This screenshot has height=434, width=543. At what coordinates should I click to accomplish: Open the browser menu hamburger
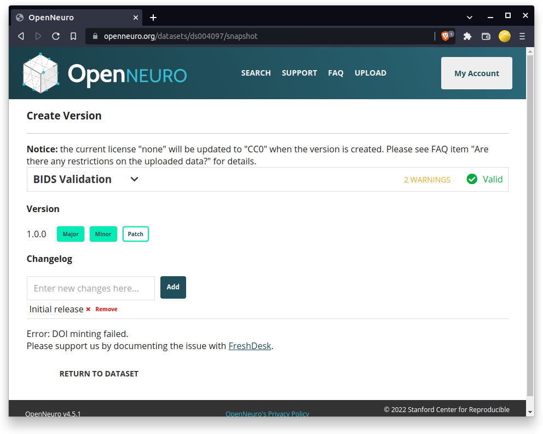522,36
